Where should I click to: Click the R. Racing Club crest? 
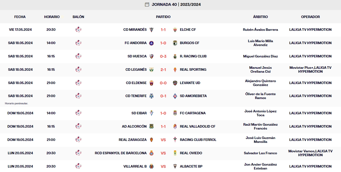[175, 56]
